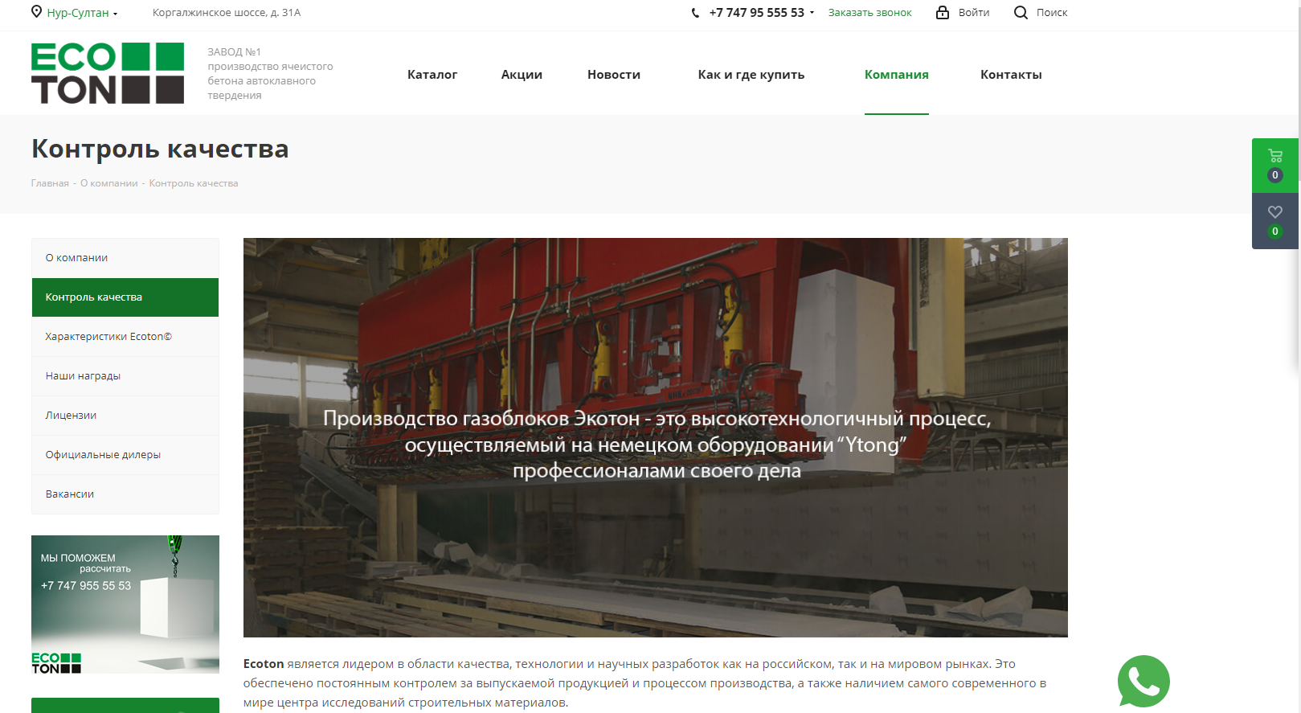
Task: Click the Коргалжинское шоссе address text
Action: click(x=227, y=13)
